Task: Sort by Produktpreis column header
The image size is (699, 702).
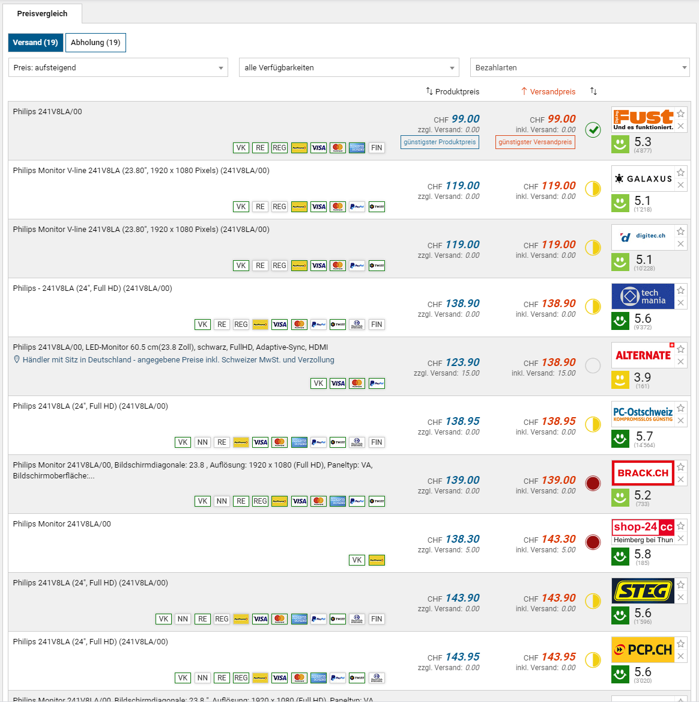Action: (x=453, y=91)
